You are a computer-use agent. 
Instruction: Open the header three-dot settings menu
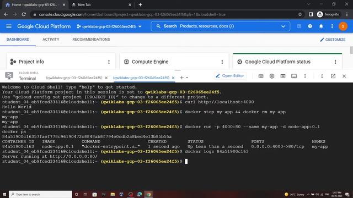[x=332, y=26]
